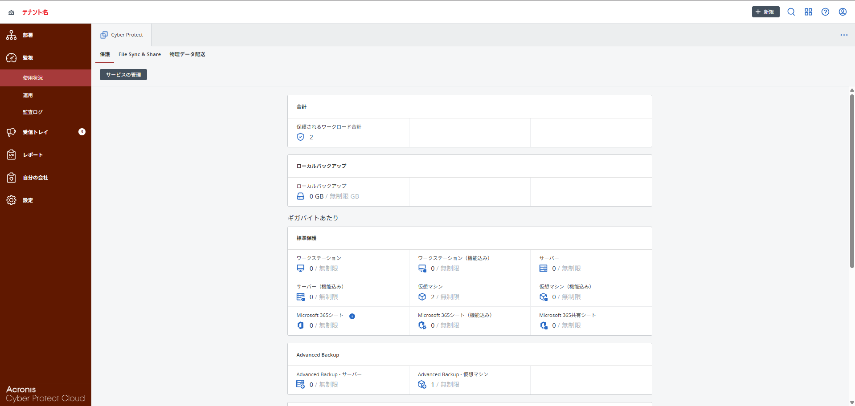
Task: Click the 新規 button in header
Action: [x=765, y=12]
